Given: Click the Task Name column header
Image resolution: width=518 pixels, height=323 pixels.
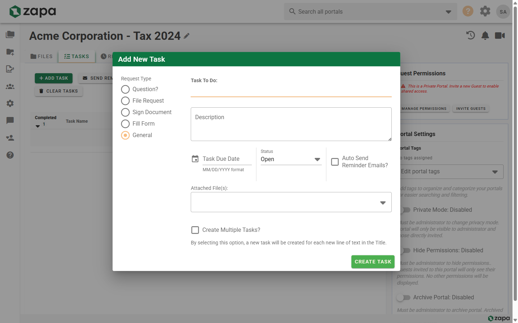Looking at the screenshot, I should point(77,121).
